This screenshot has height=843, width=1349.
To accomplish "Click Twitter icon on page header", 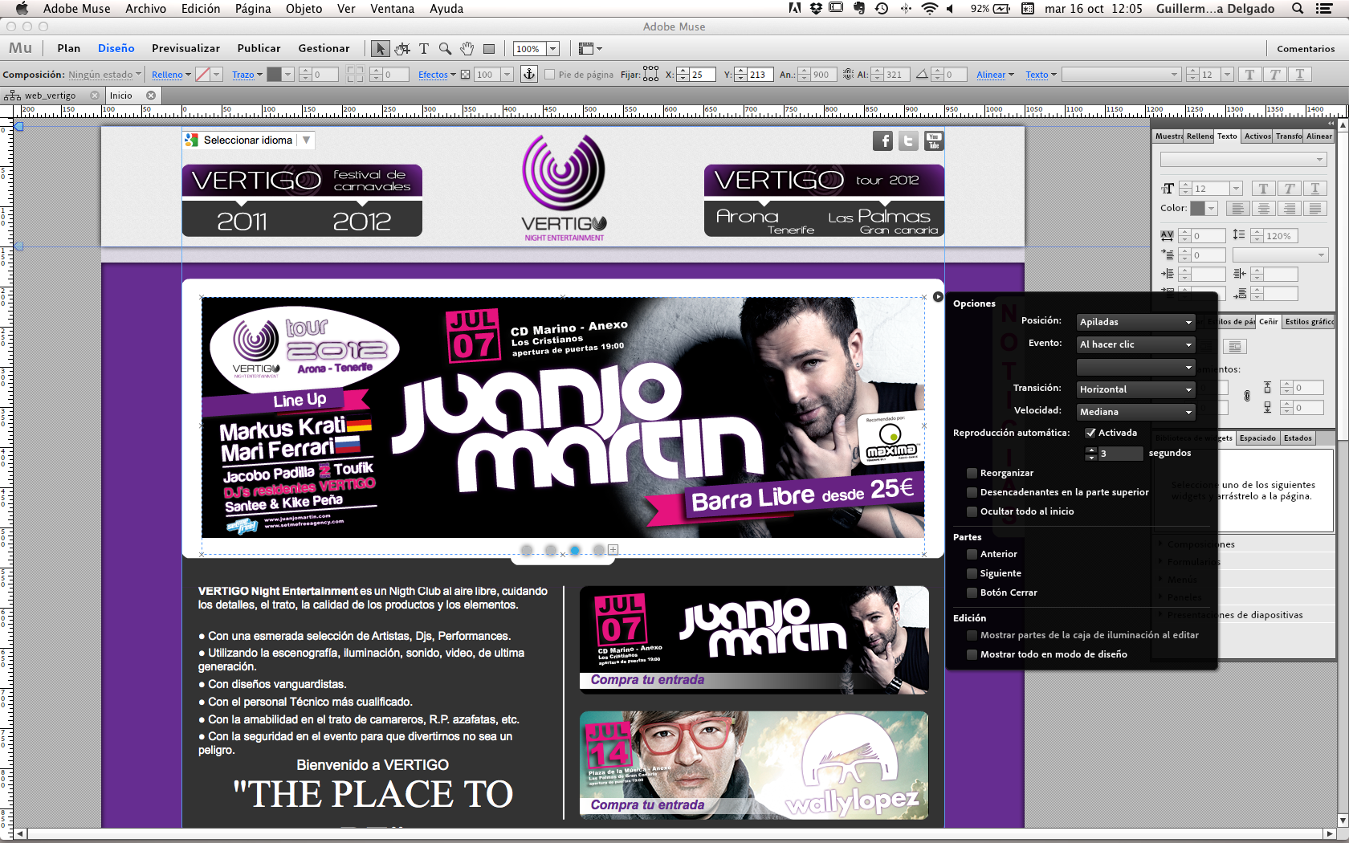I will tap(908, 141).
